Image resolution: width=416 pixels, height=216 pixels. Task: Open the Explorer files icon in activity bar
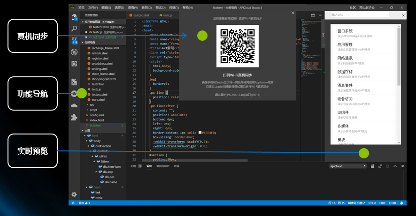click(x=74, y=17)
